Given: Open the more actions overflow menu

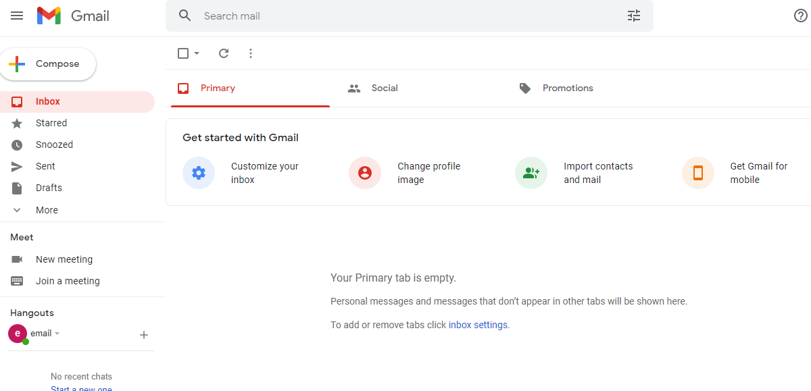Looking at the screenshot, I should 251,53.
